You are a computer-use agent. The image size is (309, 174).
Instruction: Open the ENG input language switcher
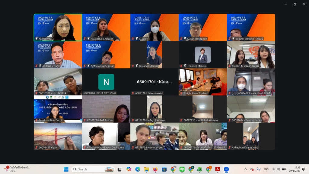pyautogui.click(x=266, y=169)
